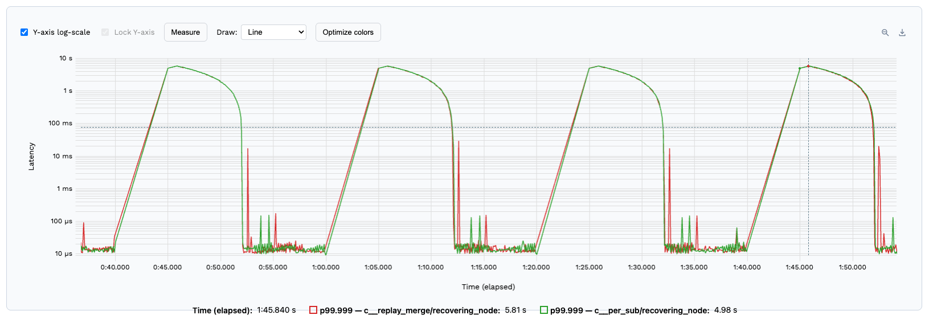The image size is (933, 319).
Task: Click the red c__replay_merge legend swatch
Action: point(313,310)
